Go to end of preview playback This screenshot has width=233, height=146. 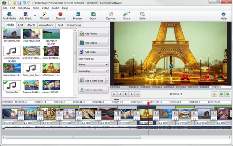(138, 94)
